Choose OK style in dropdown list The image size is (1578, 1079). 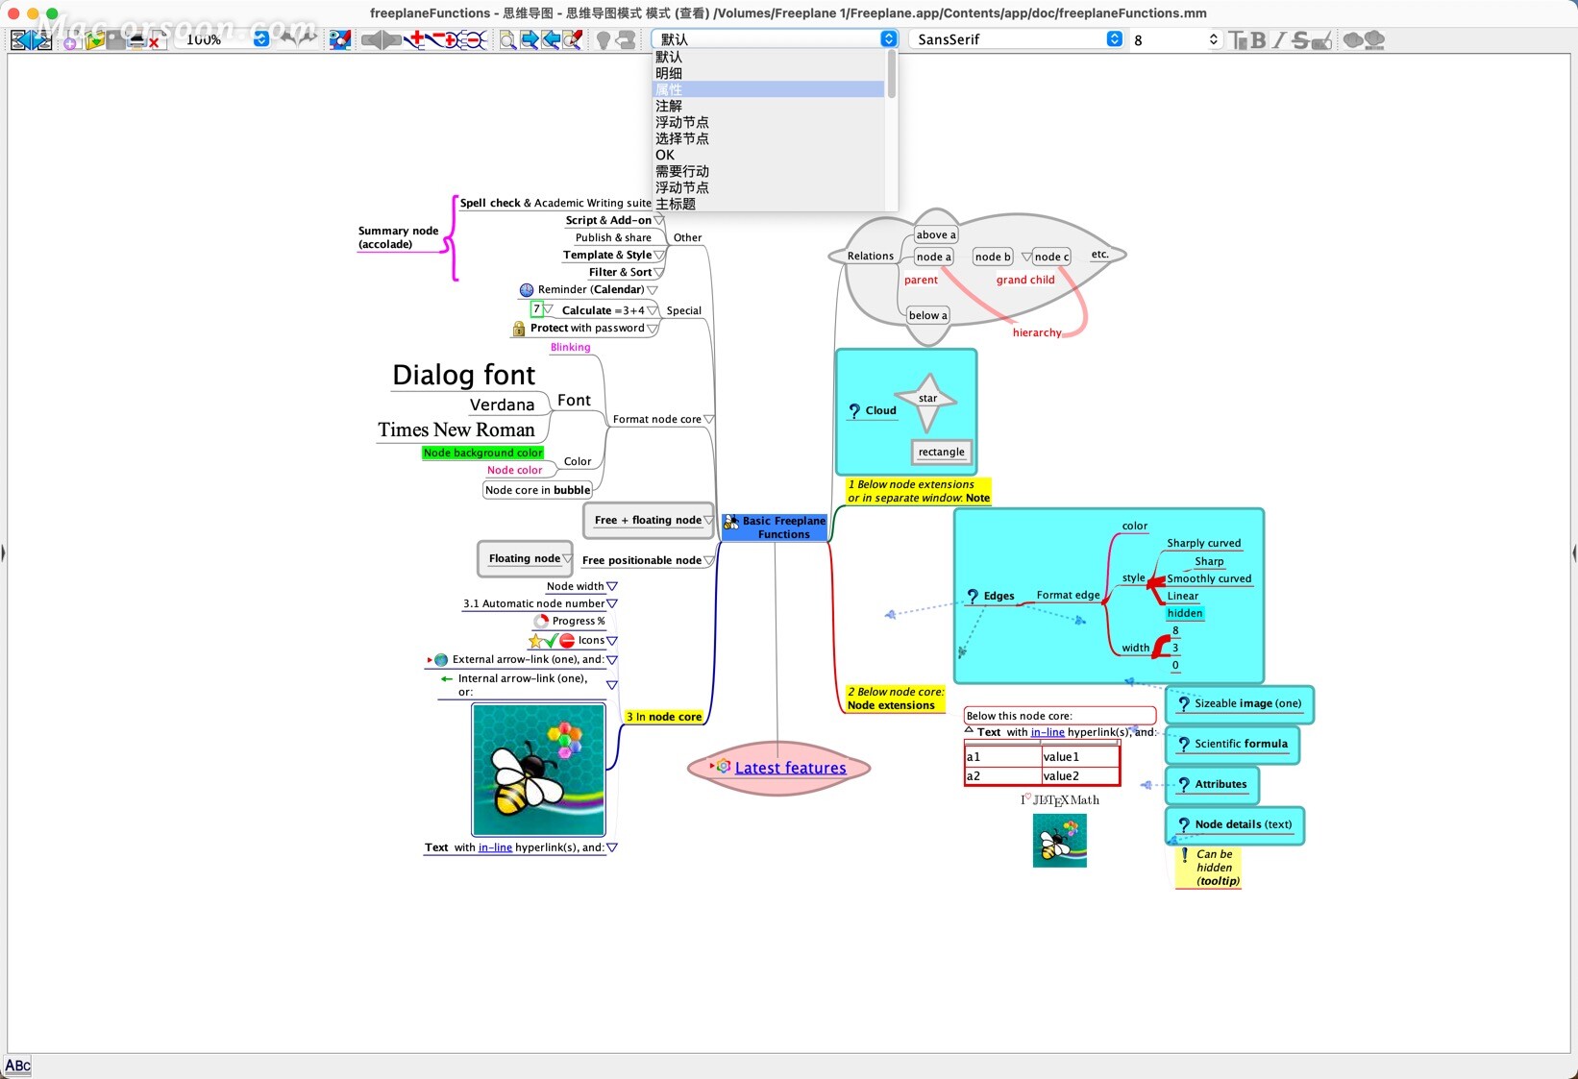[768, 155]
